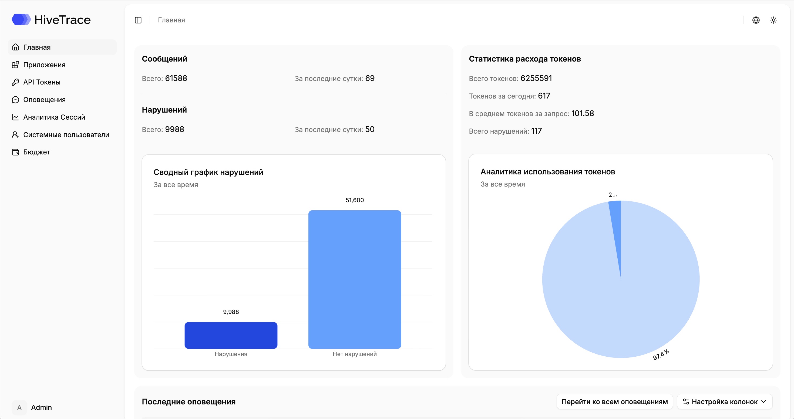The image size is (794, 419).
Task: Toggle the sidebar panel icon
Action: tap(138, 20)
